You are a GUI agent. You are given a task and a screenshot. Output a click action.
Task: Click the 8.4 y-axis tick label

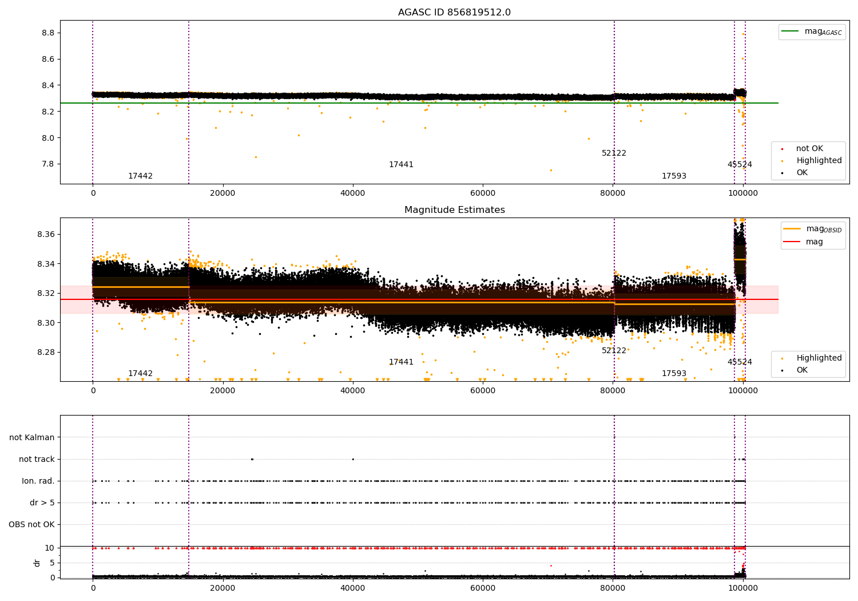tap(48, 86)
